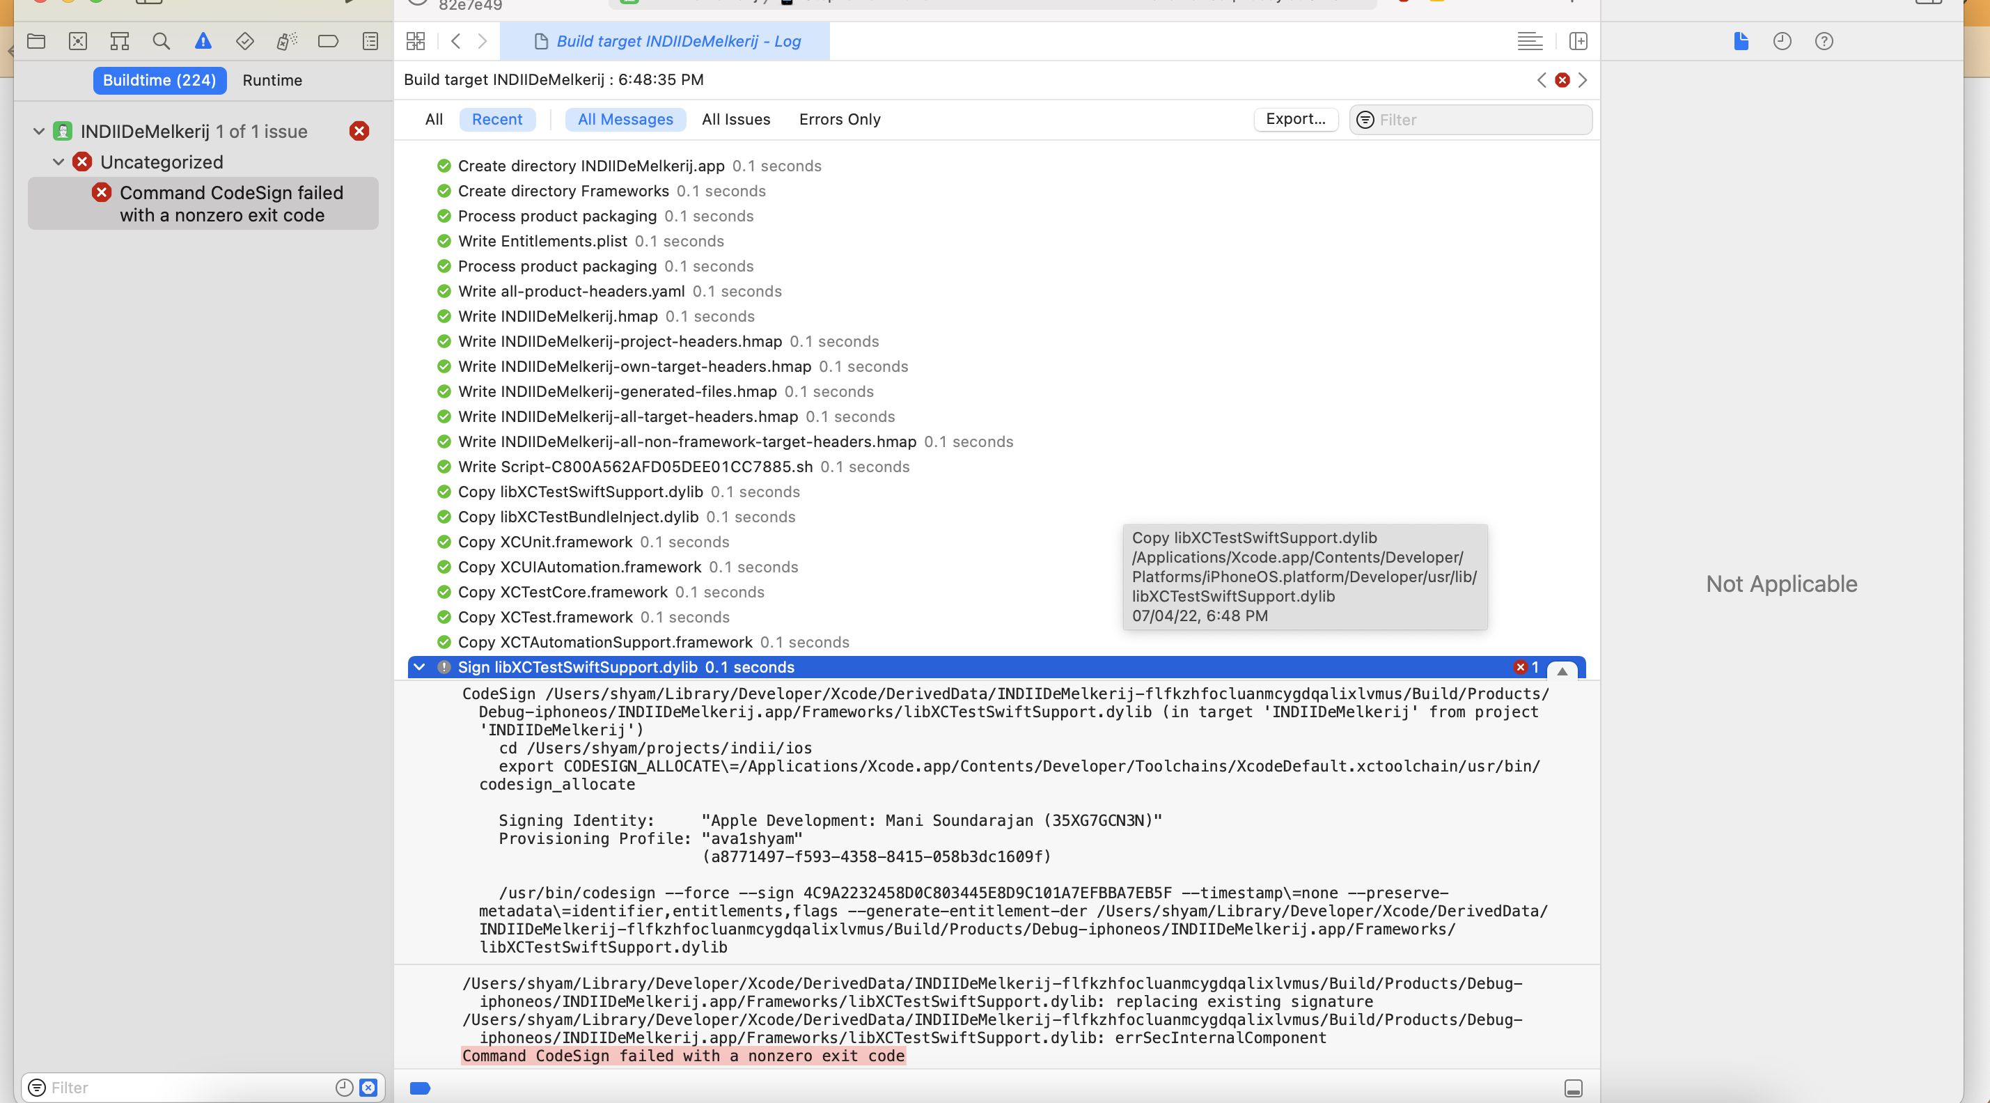Switch to the Runtime issues tab

[x=272, y=80]
